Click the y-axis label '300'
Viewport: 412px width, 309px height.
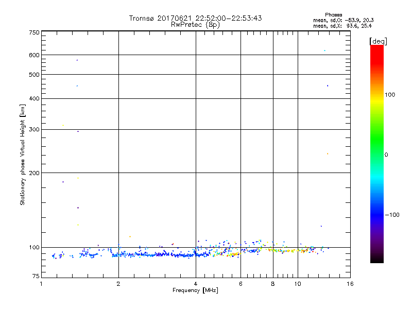pos(34,130)
